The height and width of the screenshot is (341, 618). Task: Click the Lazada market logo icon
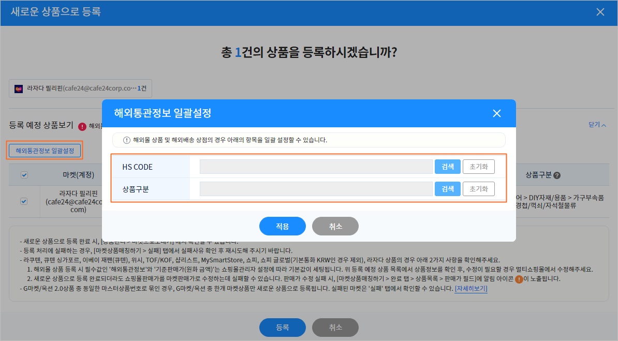[x=19, y=89]
